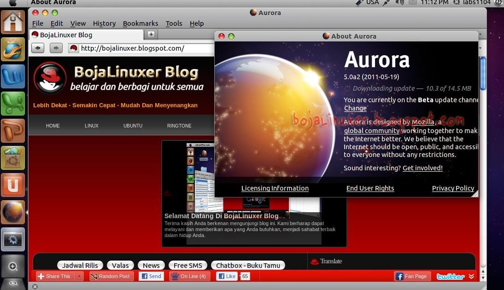Click the News button

(x=151, y=265)
